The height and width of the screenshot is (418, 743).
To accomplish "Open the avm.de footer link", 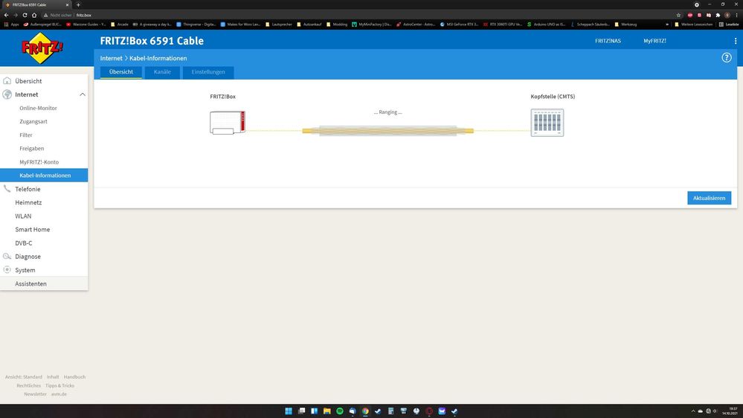I will pyautogui.click(x=59, y=394).
